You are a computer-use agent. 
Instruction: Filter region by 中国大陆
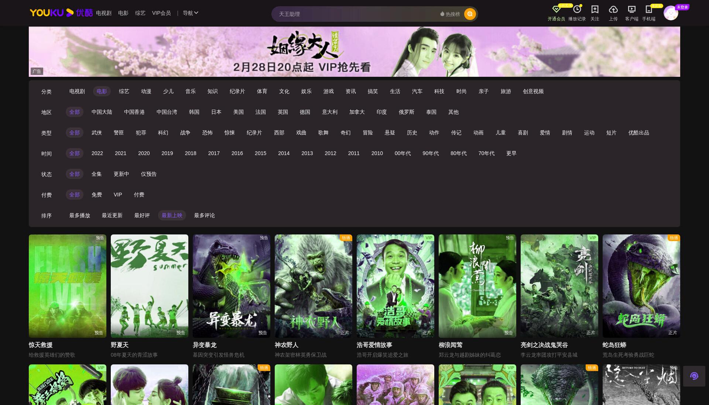point(102,112)
